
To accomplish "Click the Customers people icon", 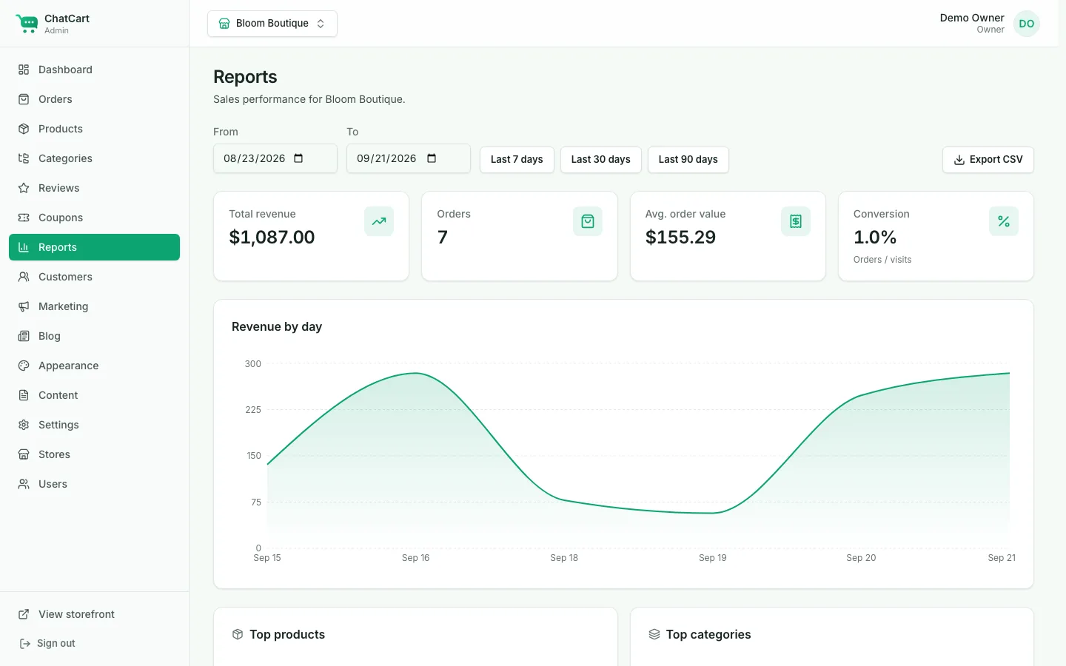I will tap(24, 277).
